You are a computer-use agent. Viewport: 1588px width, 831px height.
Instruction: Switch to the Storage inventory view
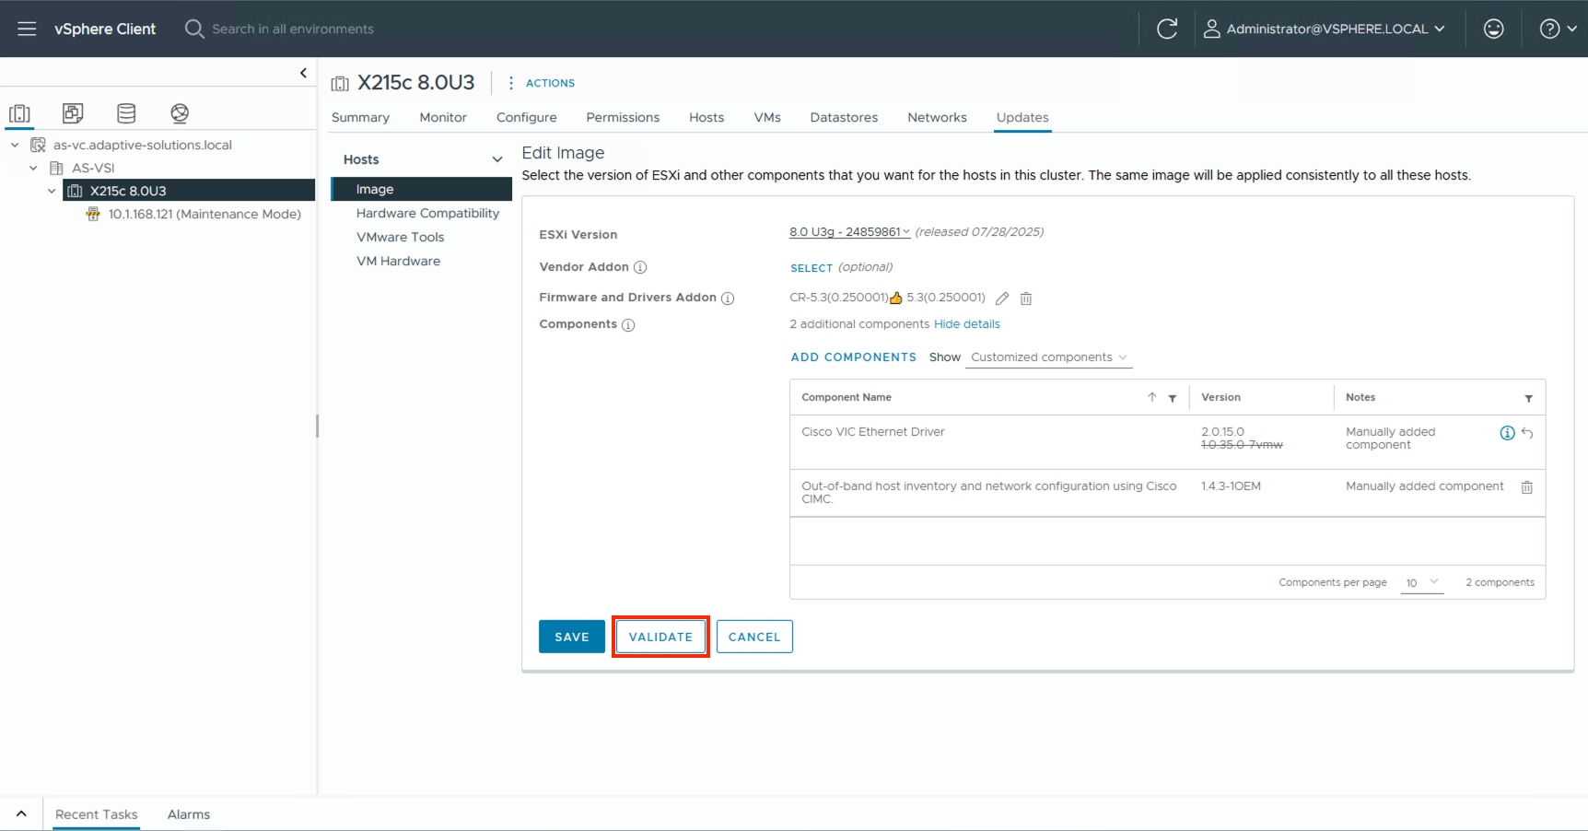126,112
